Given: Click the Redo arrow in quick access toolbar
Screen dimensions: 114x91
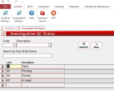Looking at the screenshot, I should (x=16, y=1).
